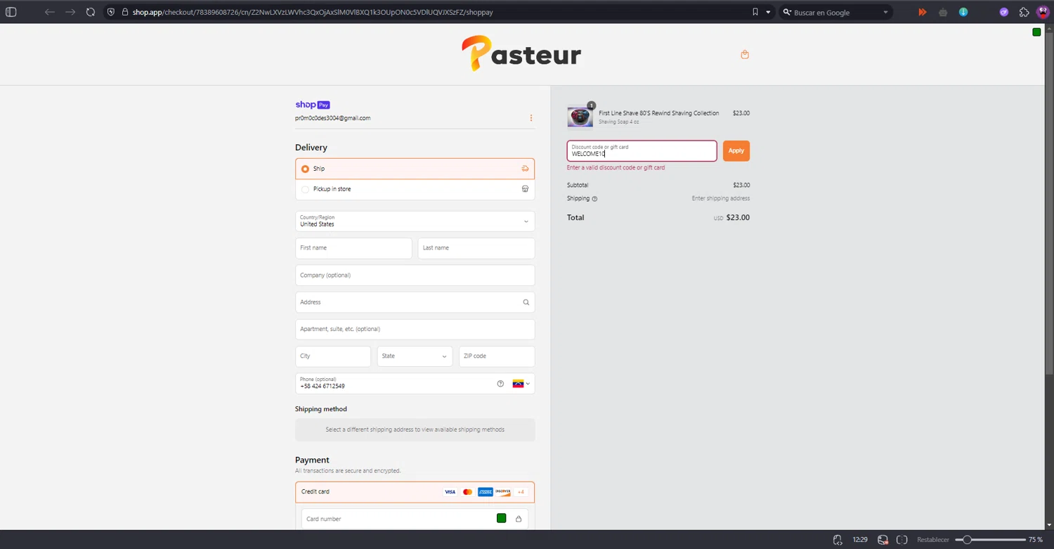Image resolution: width=1054 pixels, height=549 pixels.
Task: Click the Pasteur store logo
Action: tap(521, 53)
